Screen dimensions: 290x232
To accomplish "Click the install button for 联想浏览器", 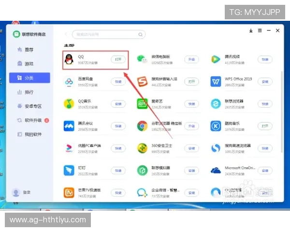I will [265, 104].
